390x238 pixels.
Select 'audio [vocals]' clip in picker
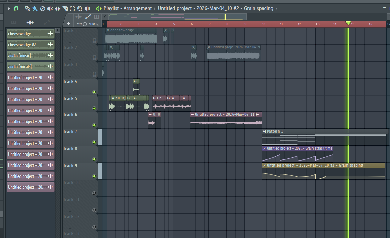point(30,66)
